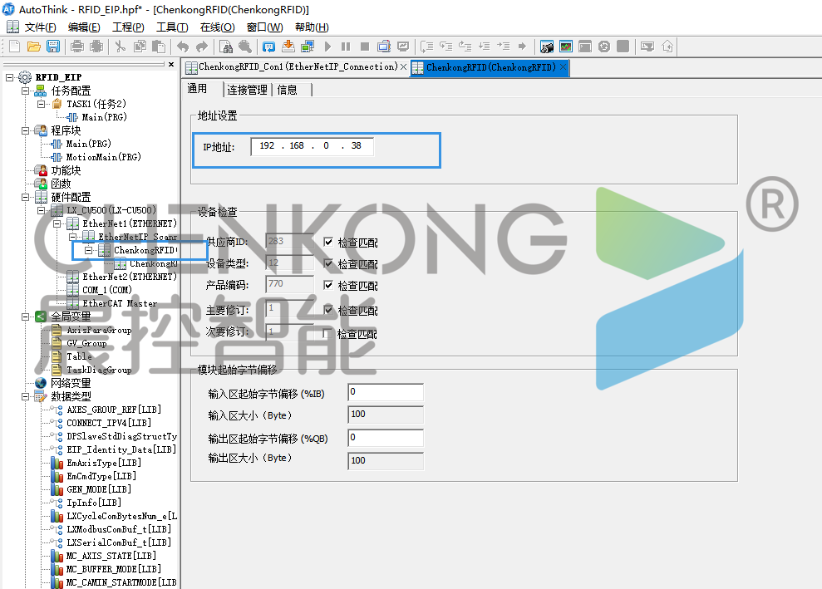Select 功能块 in project tree
The height and width of the screenshot is (589, 822).
66,170
